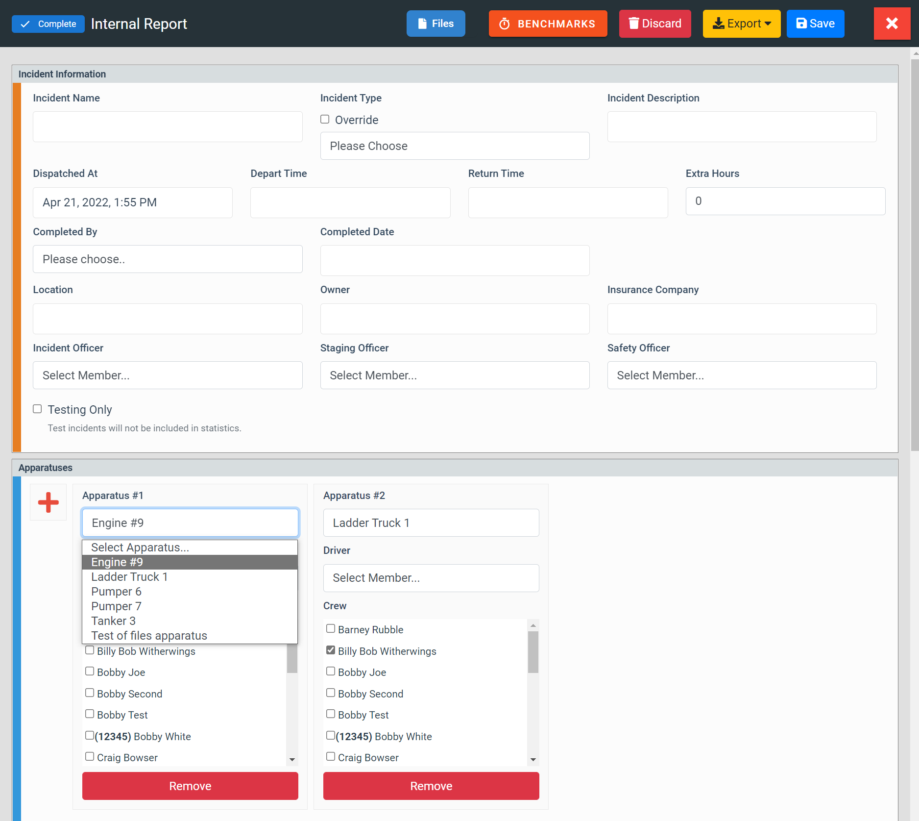Image resolution: width=919 pixels, height=821 pixels.
Task: Select Pumper 6 from the apparatus list
Action: [117, 592]
